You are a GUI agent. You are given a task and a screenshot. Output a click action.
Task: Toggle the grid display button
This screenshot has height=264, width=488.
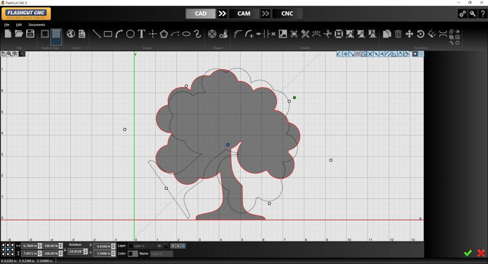[x=421, y=54]
